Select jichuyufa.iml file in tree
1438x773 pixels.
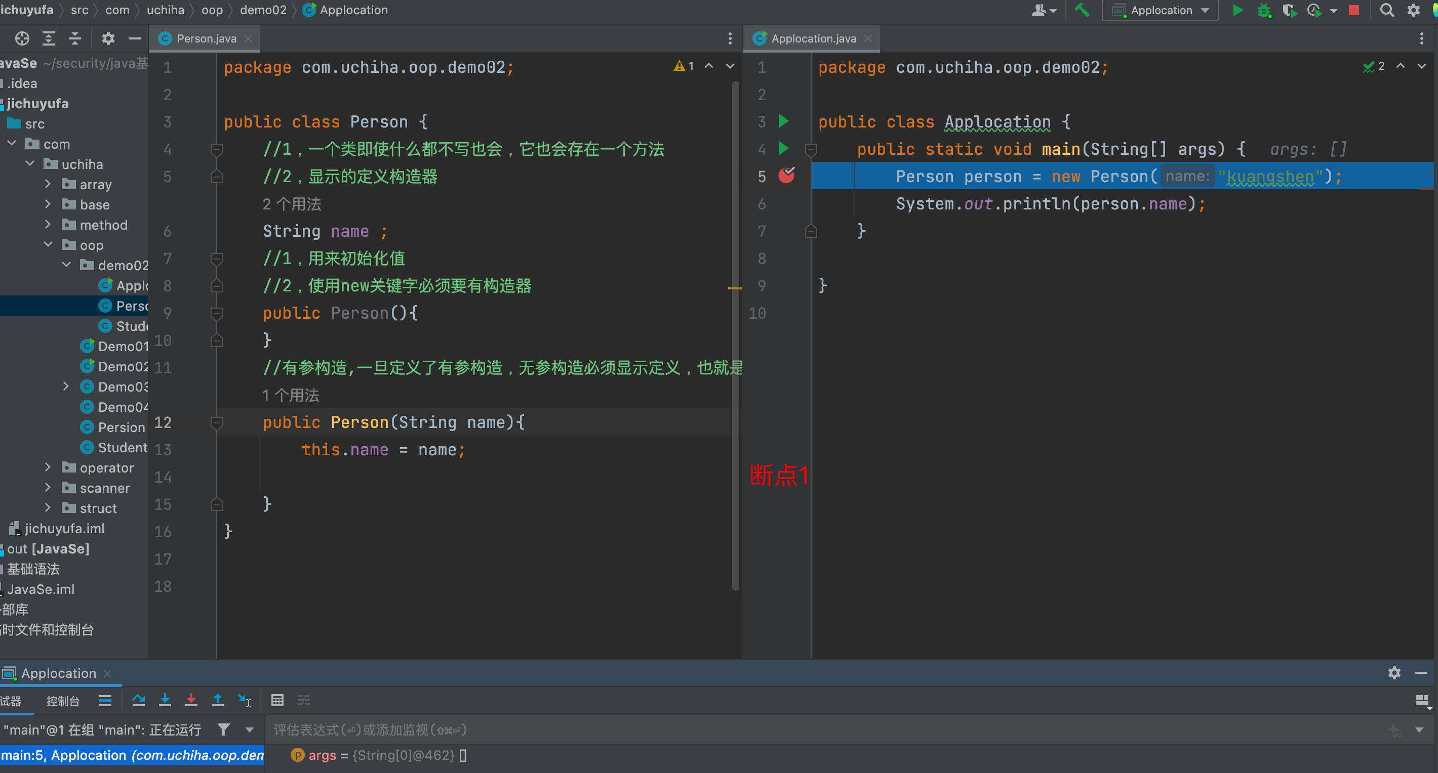(57, 528)
